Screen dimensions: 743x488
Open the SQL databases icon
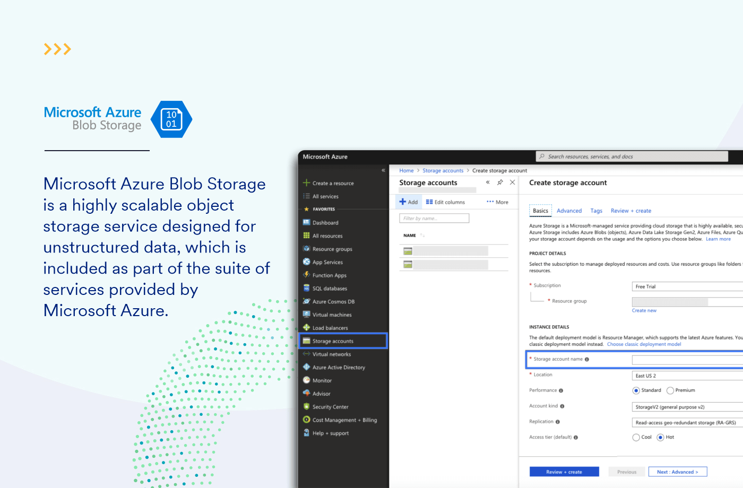click(306, 288)
